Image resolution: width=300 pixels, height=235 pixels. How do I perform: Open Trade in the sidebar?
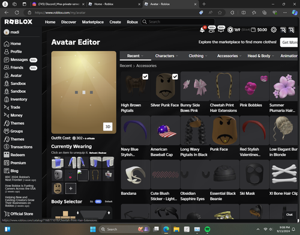pos(12,108)
